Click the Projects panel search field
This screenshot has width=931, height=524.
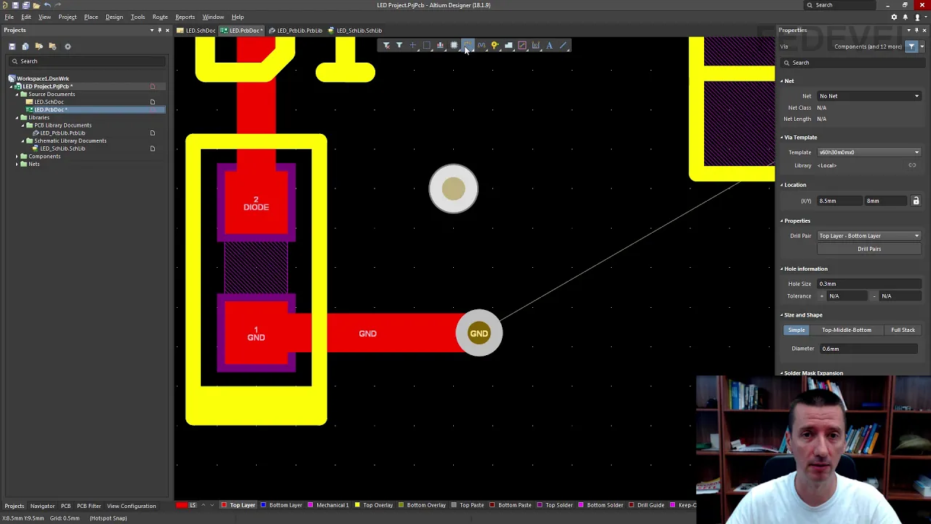point(87,61)
